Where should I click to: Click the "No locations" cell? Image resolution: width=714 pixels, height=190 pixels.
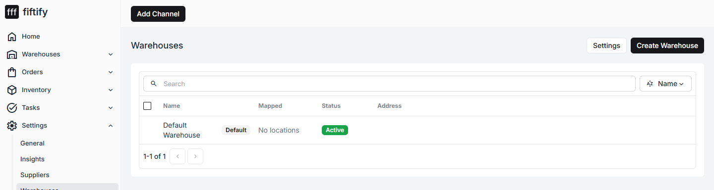pos(279,130)
